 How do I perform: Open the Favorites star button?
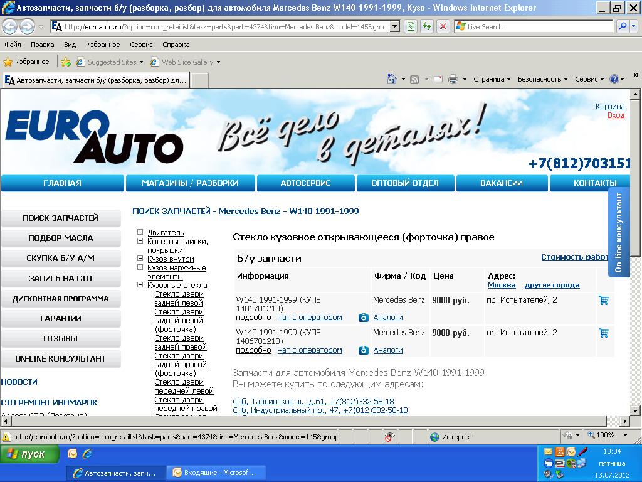26,62
